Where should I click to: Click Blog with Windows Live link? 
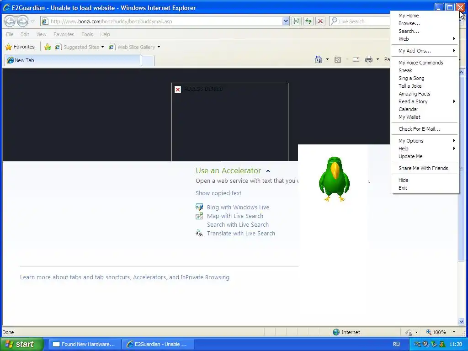238,207
